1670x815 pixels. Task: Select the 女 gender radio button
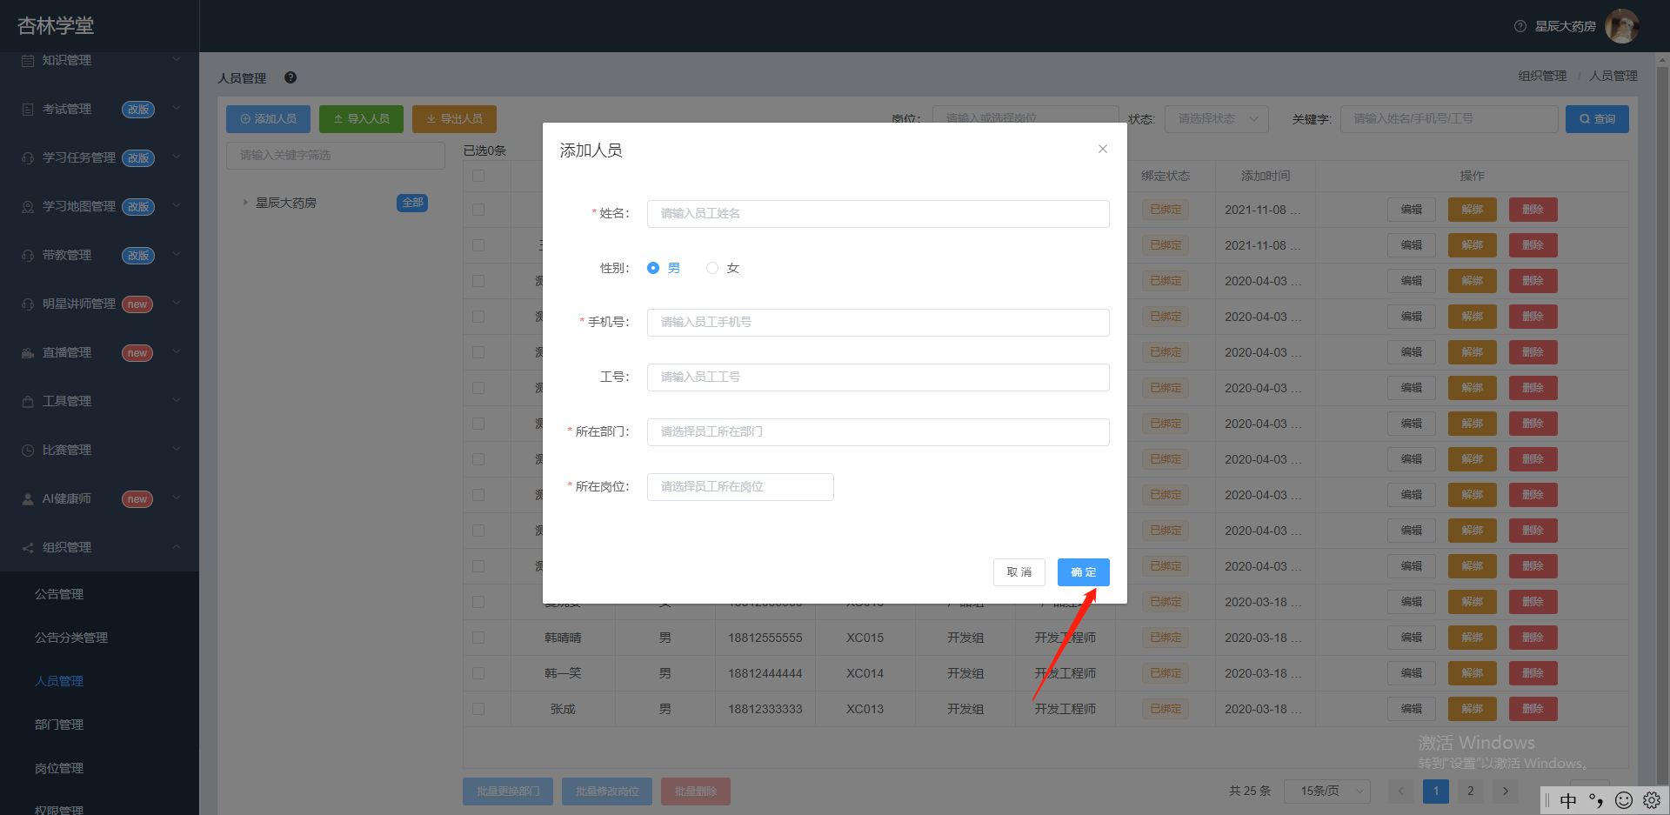tap(712, 268)
